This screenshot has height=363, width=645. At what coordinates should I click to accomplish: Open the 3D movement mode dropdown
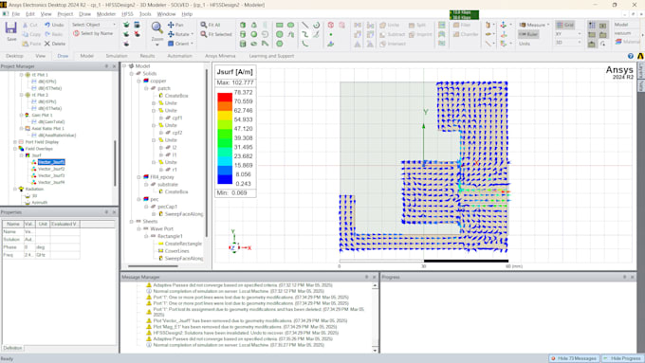tap(568, 43)
